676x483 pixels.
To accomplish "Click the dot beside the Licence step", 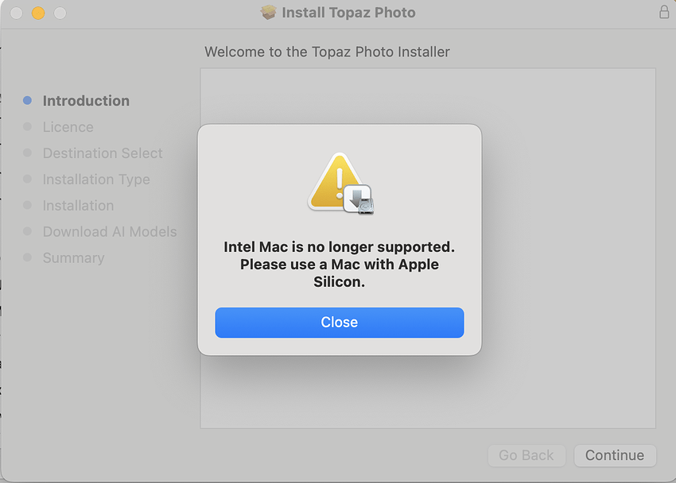I will coord(28,126).
